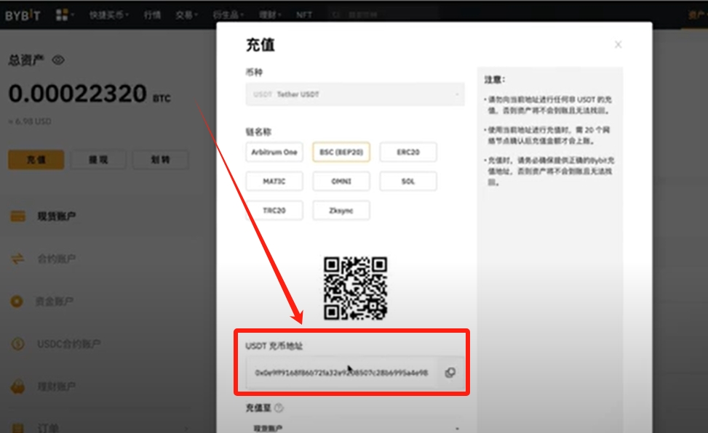Open the 充值至 account dropdown
The image size is (708, 433).
355,428
